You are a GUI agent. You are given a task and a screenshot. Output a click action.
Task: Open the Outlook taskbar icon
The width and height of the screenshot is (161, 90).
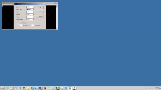click(36, 88)
